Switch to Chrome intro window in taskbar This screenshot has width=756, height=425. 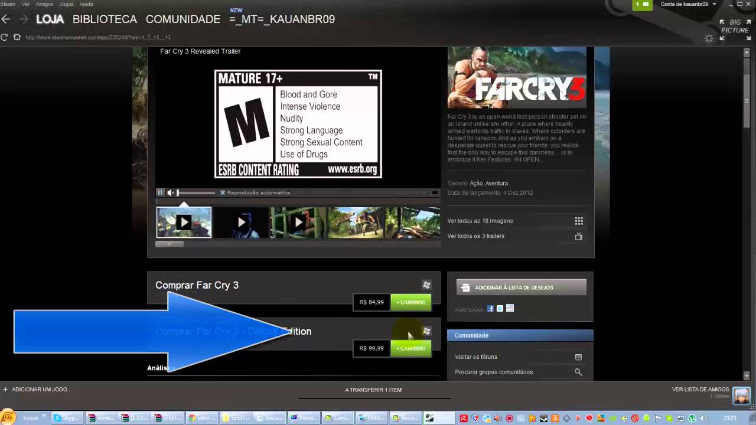coord(201,418)
